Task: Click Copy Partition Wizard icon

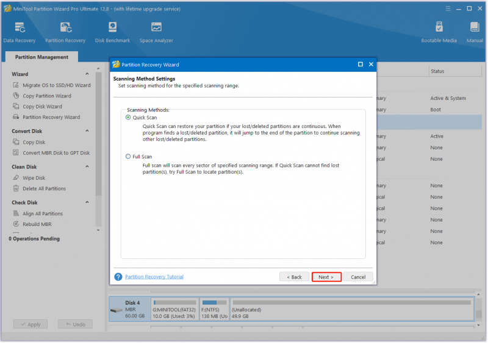Action: tap(16, 96)
